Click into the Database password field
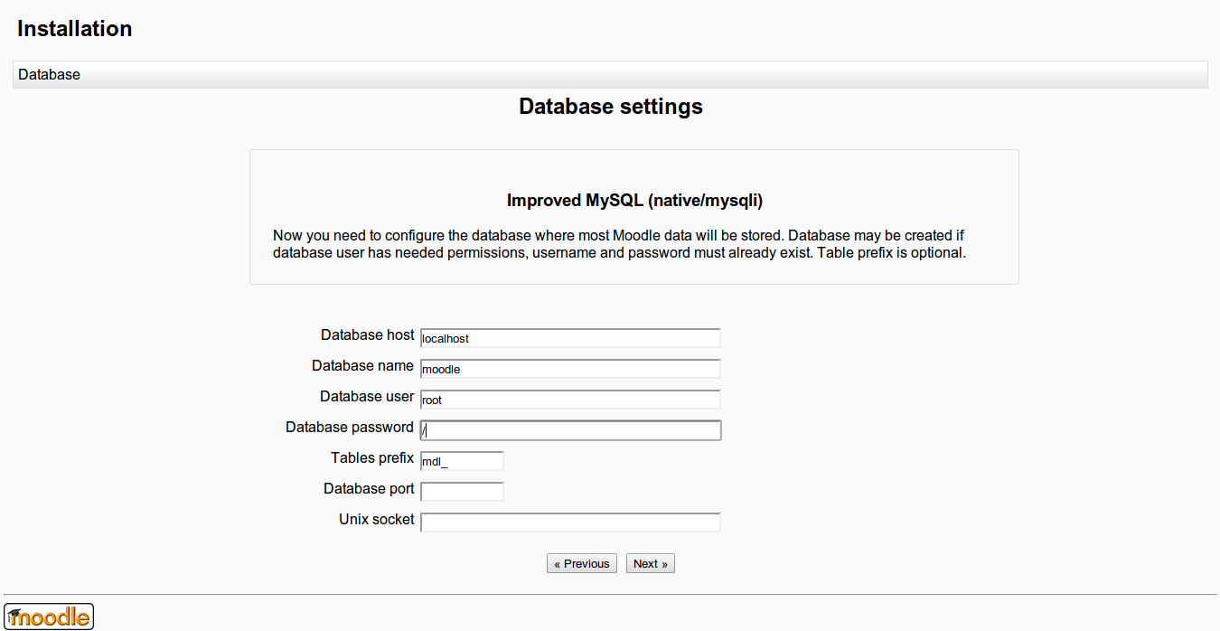 [570, 430]
